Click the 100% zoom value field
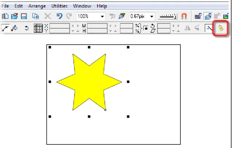 click(88, 16)
